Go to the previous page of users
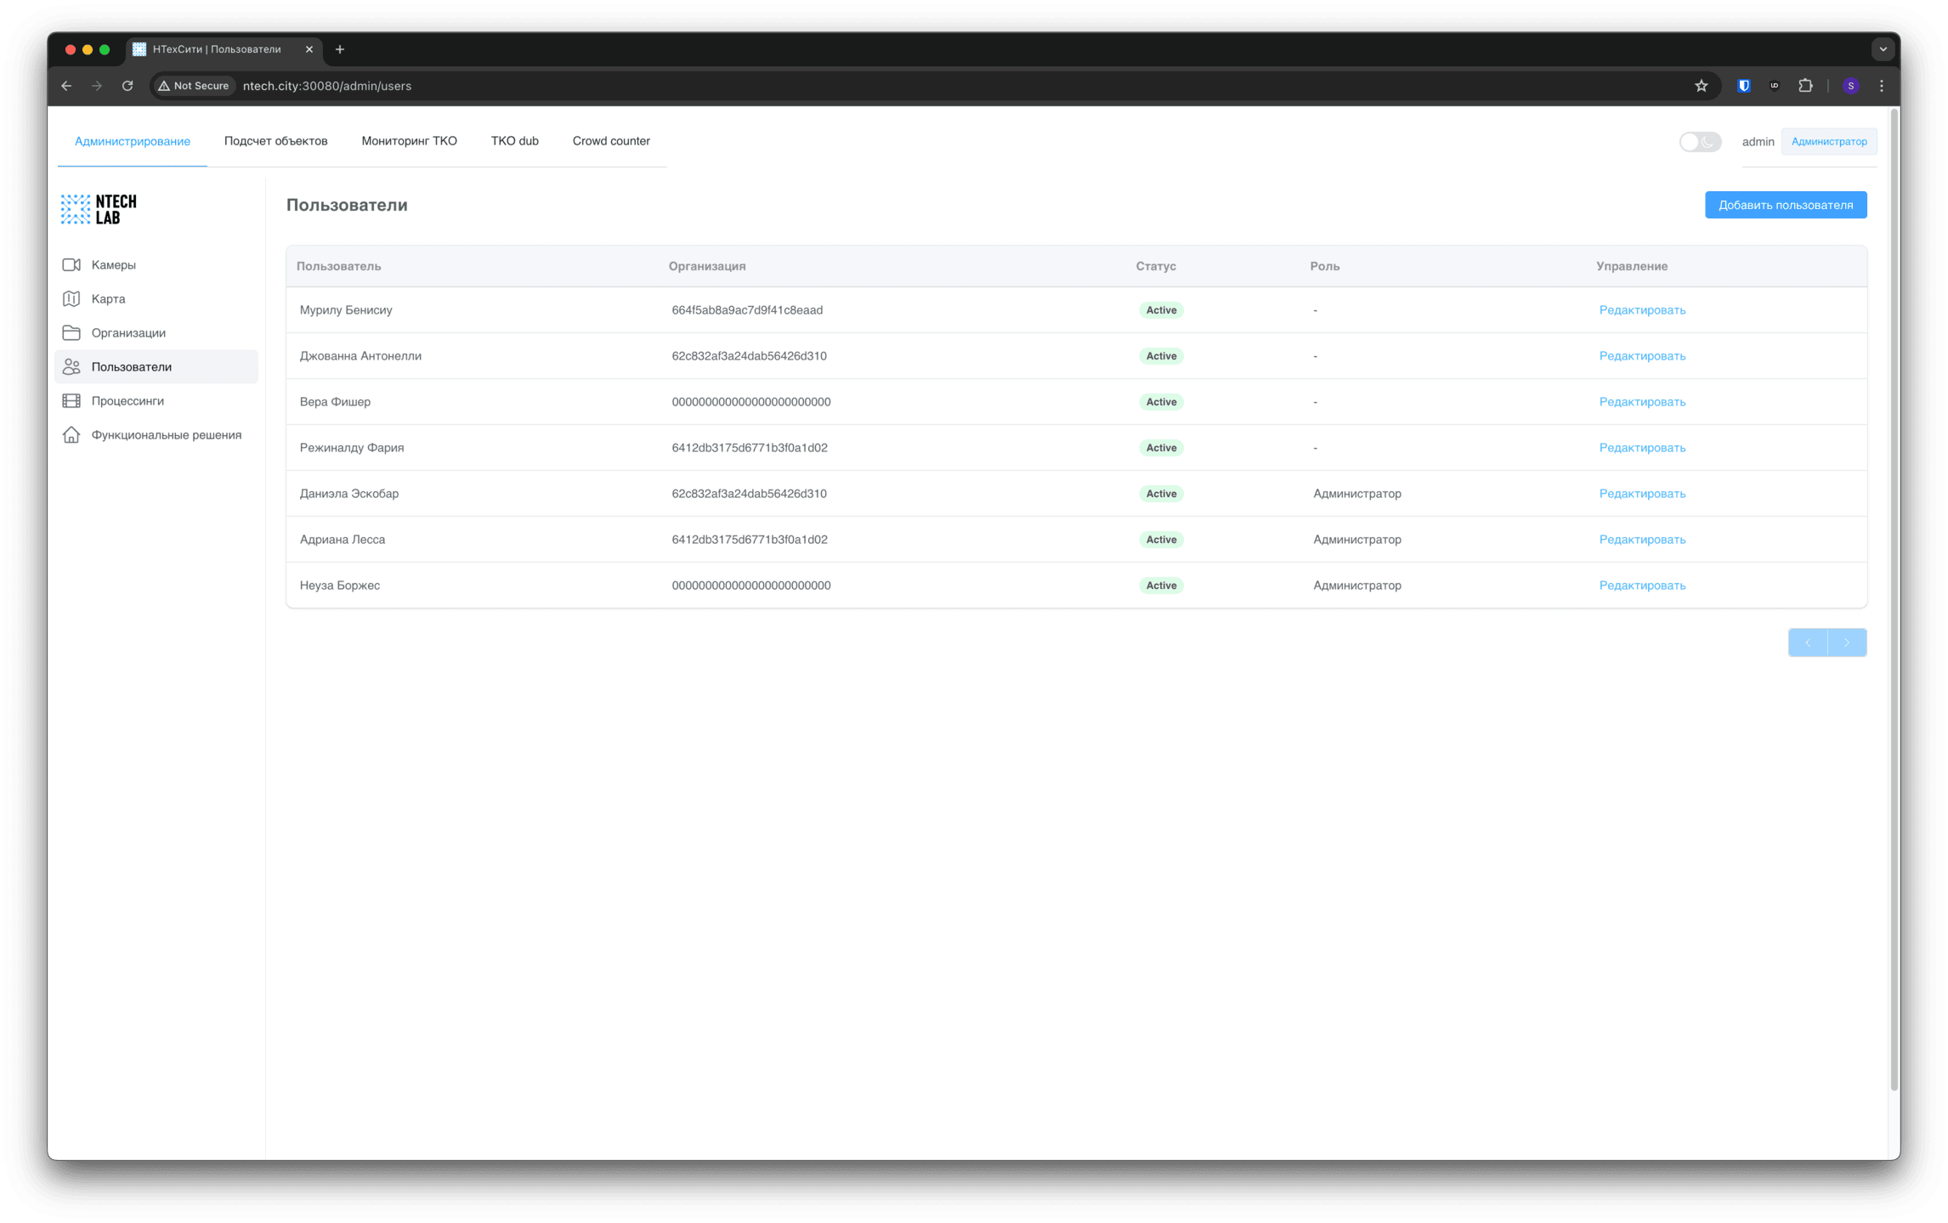This screenshot has width=1948, height=1223. click(1808, 643)
